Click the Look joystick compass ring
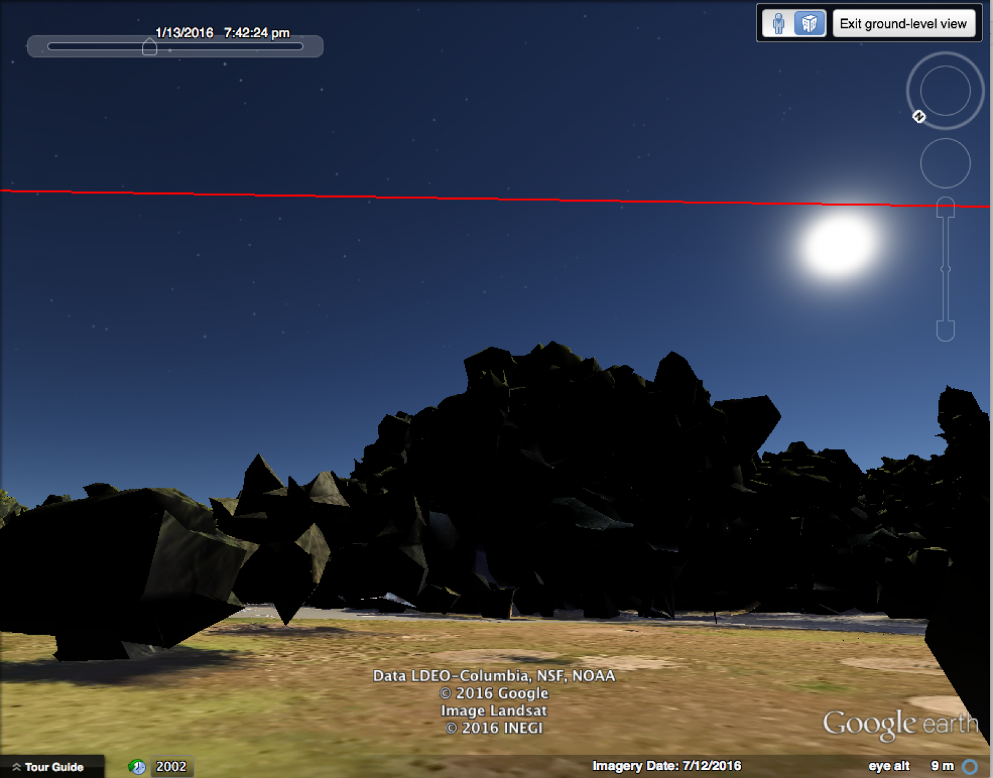 coord(945,91)
